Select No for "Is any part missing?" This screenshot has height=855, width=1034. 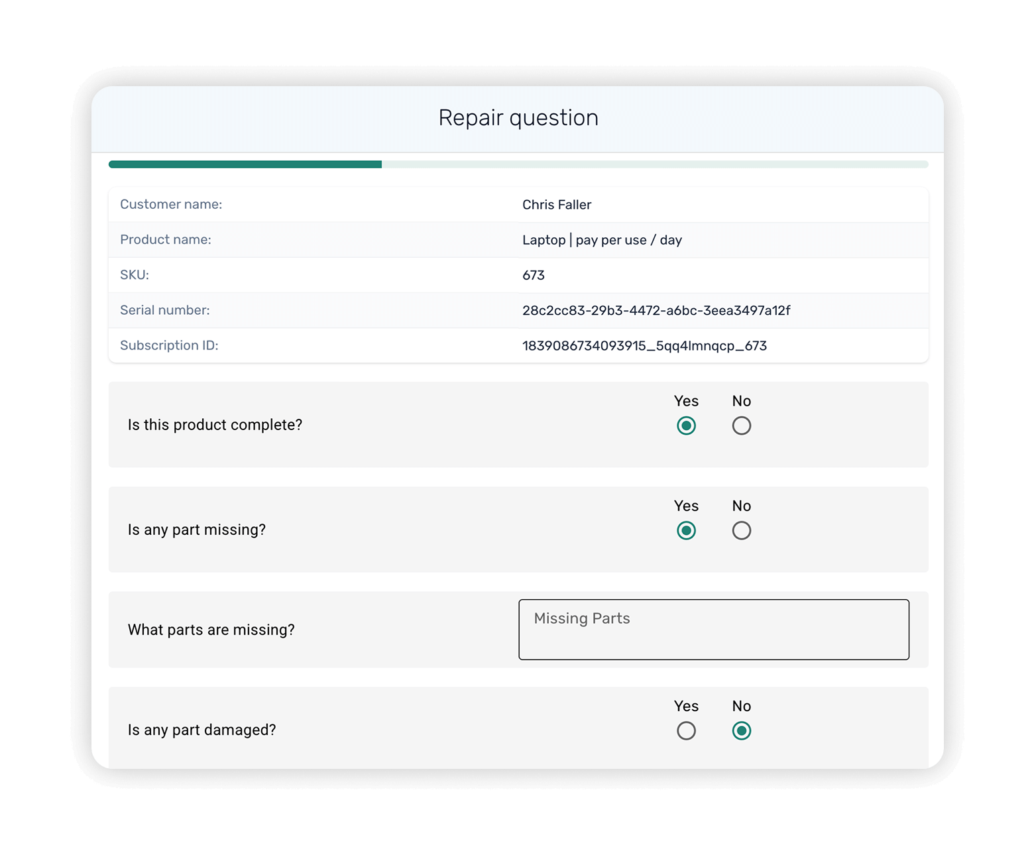pos(742,530)
